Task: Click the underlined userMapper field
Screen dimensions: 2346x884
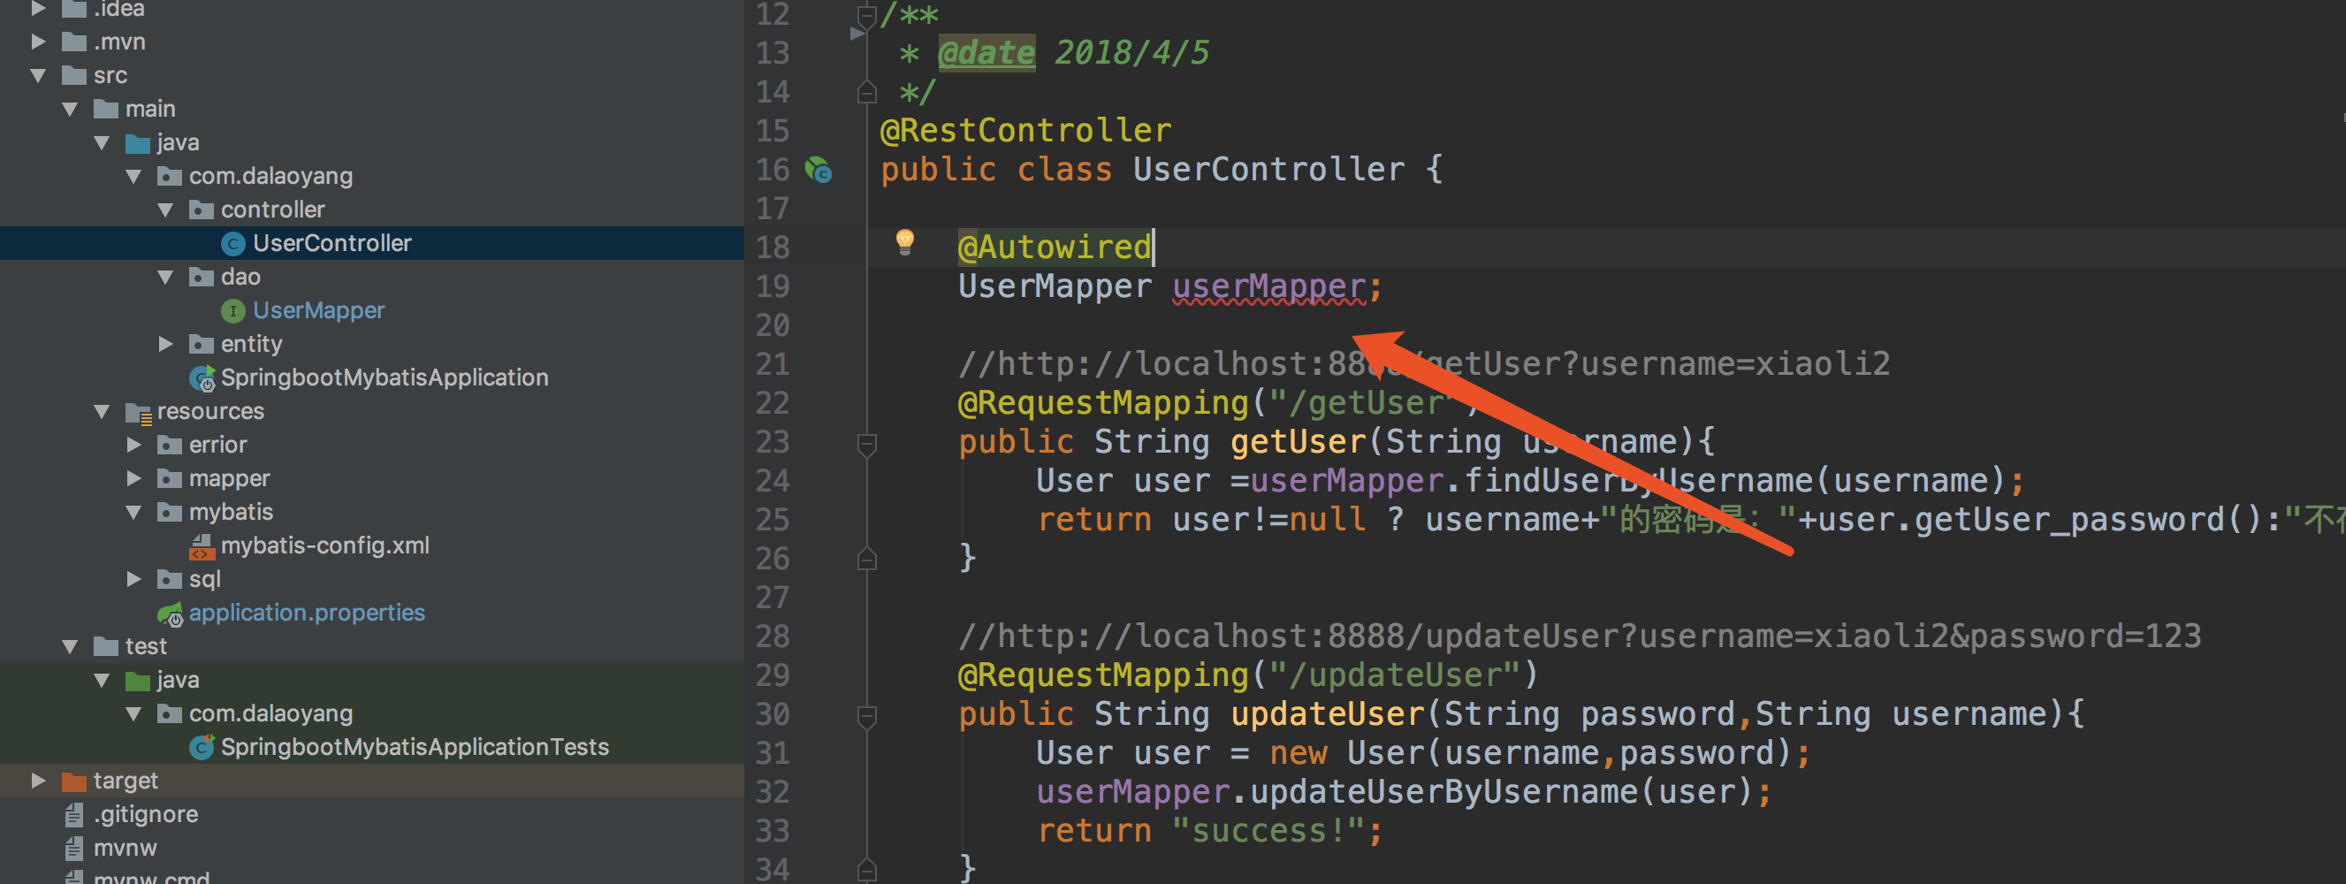Action: pos(1268,287)
